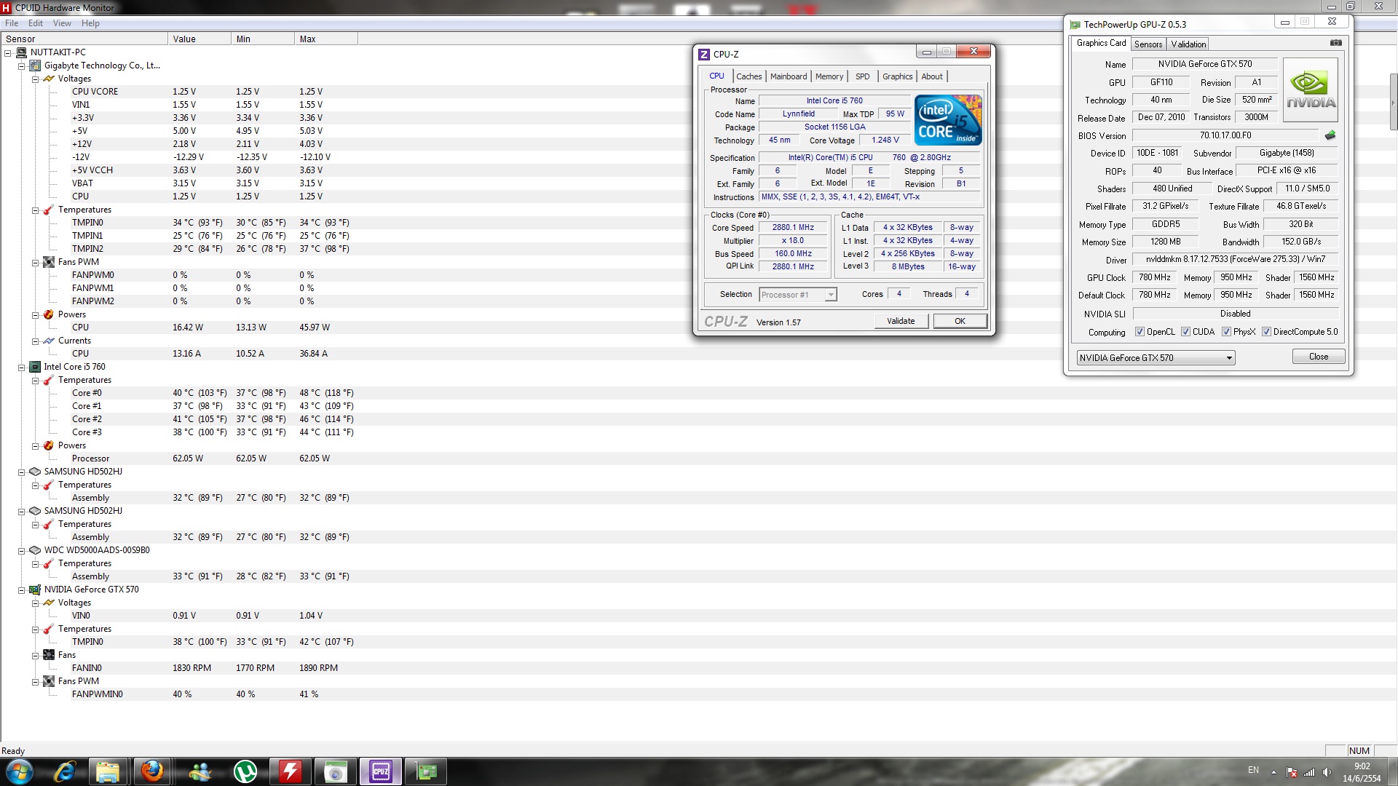
Task: Open CPU-Z from the taskbar
Action: click(381, 771)
